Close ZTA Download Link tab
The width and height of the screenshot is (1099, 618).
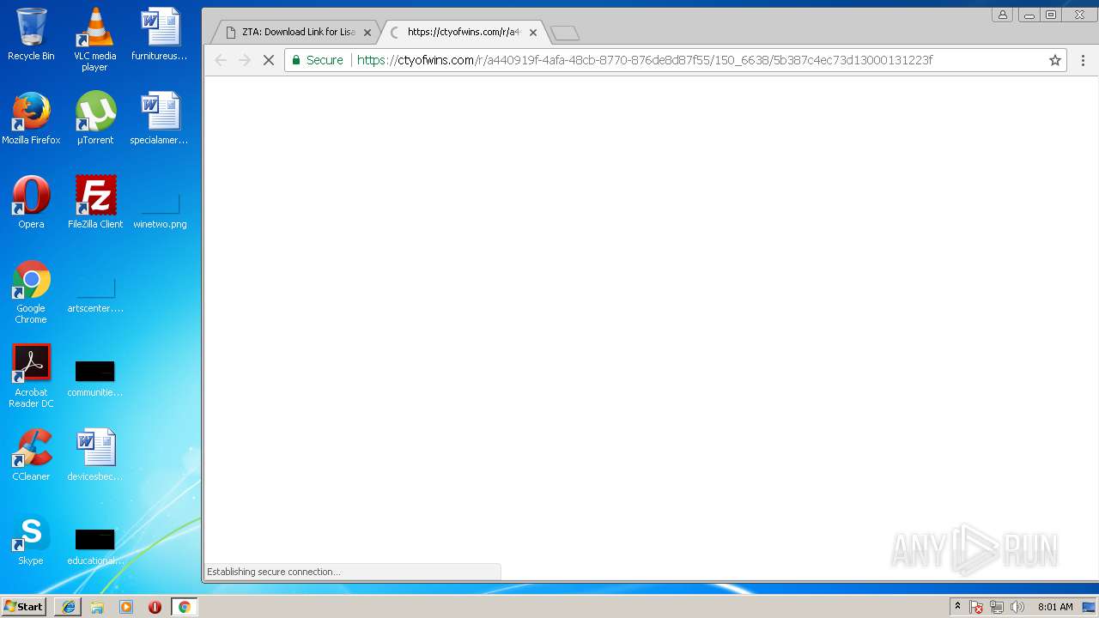click(x=367, y=33)
